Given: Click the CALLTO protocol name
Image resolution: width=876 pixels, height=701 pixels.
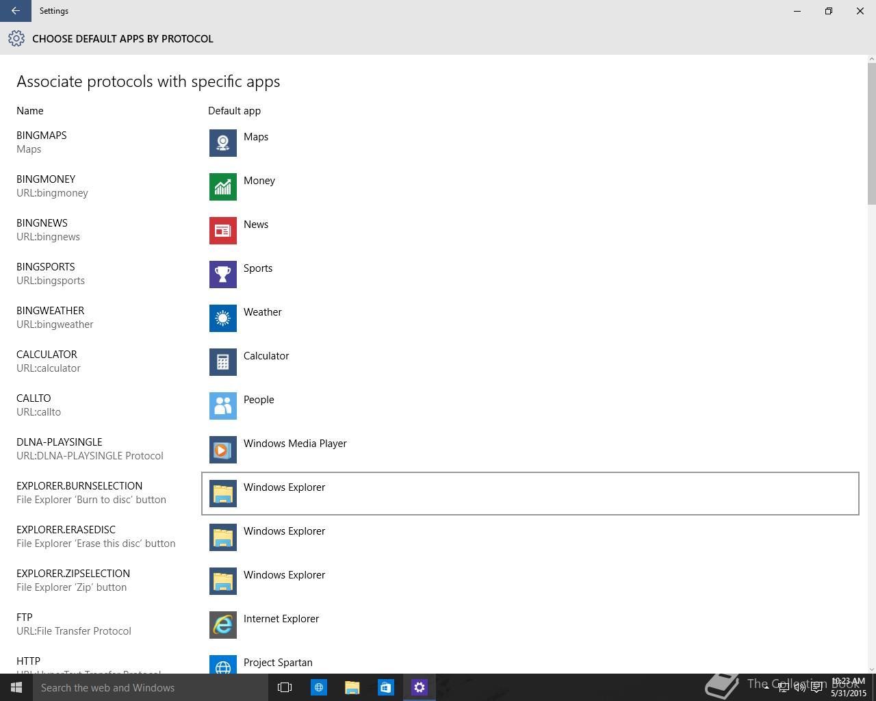Looking at the screenshot, I should tap(34, 398).
